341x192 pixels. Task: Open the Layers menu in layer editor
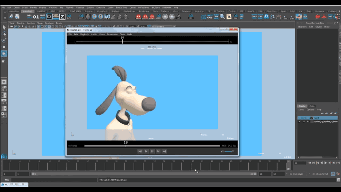[x=301, y=110]
